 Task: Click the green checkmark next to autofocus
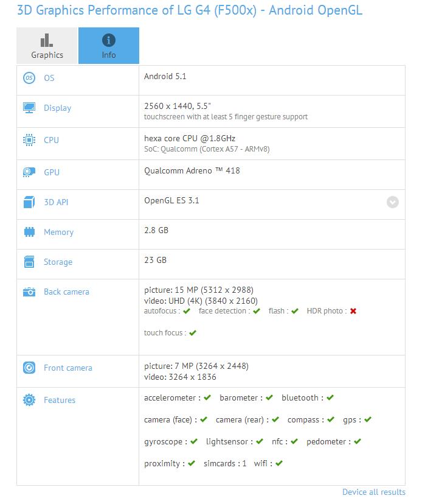pyautogui.click(x=187, y=311)
